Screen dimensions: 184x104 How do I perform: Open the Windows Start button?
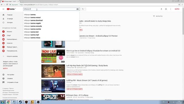(2, 102)
